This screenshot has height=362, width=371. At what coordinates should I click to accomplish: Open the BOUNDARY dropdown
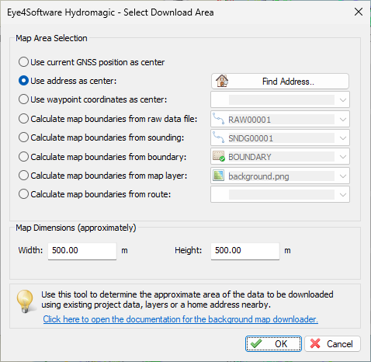280,156
